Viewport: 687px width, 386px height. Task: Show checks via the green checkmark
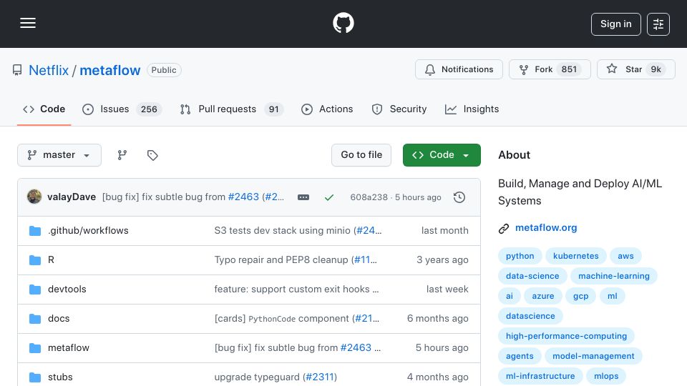[x=329, y=197]
